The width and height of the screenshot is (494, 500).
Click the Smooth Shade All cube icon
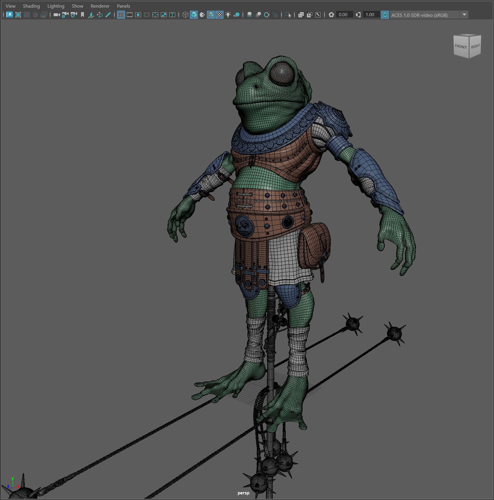click(x=194, y=15)
